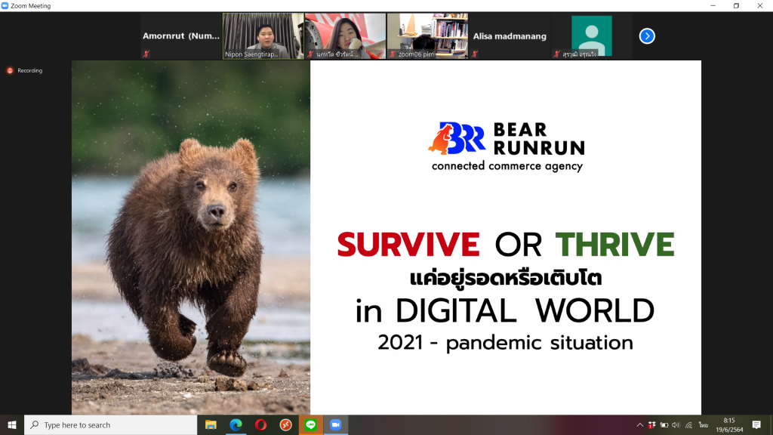Click the Alisa madmanang participant tile
The width and height of the screenshot is (773, 435).
pyautogui.click(x=510, y=35)
